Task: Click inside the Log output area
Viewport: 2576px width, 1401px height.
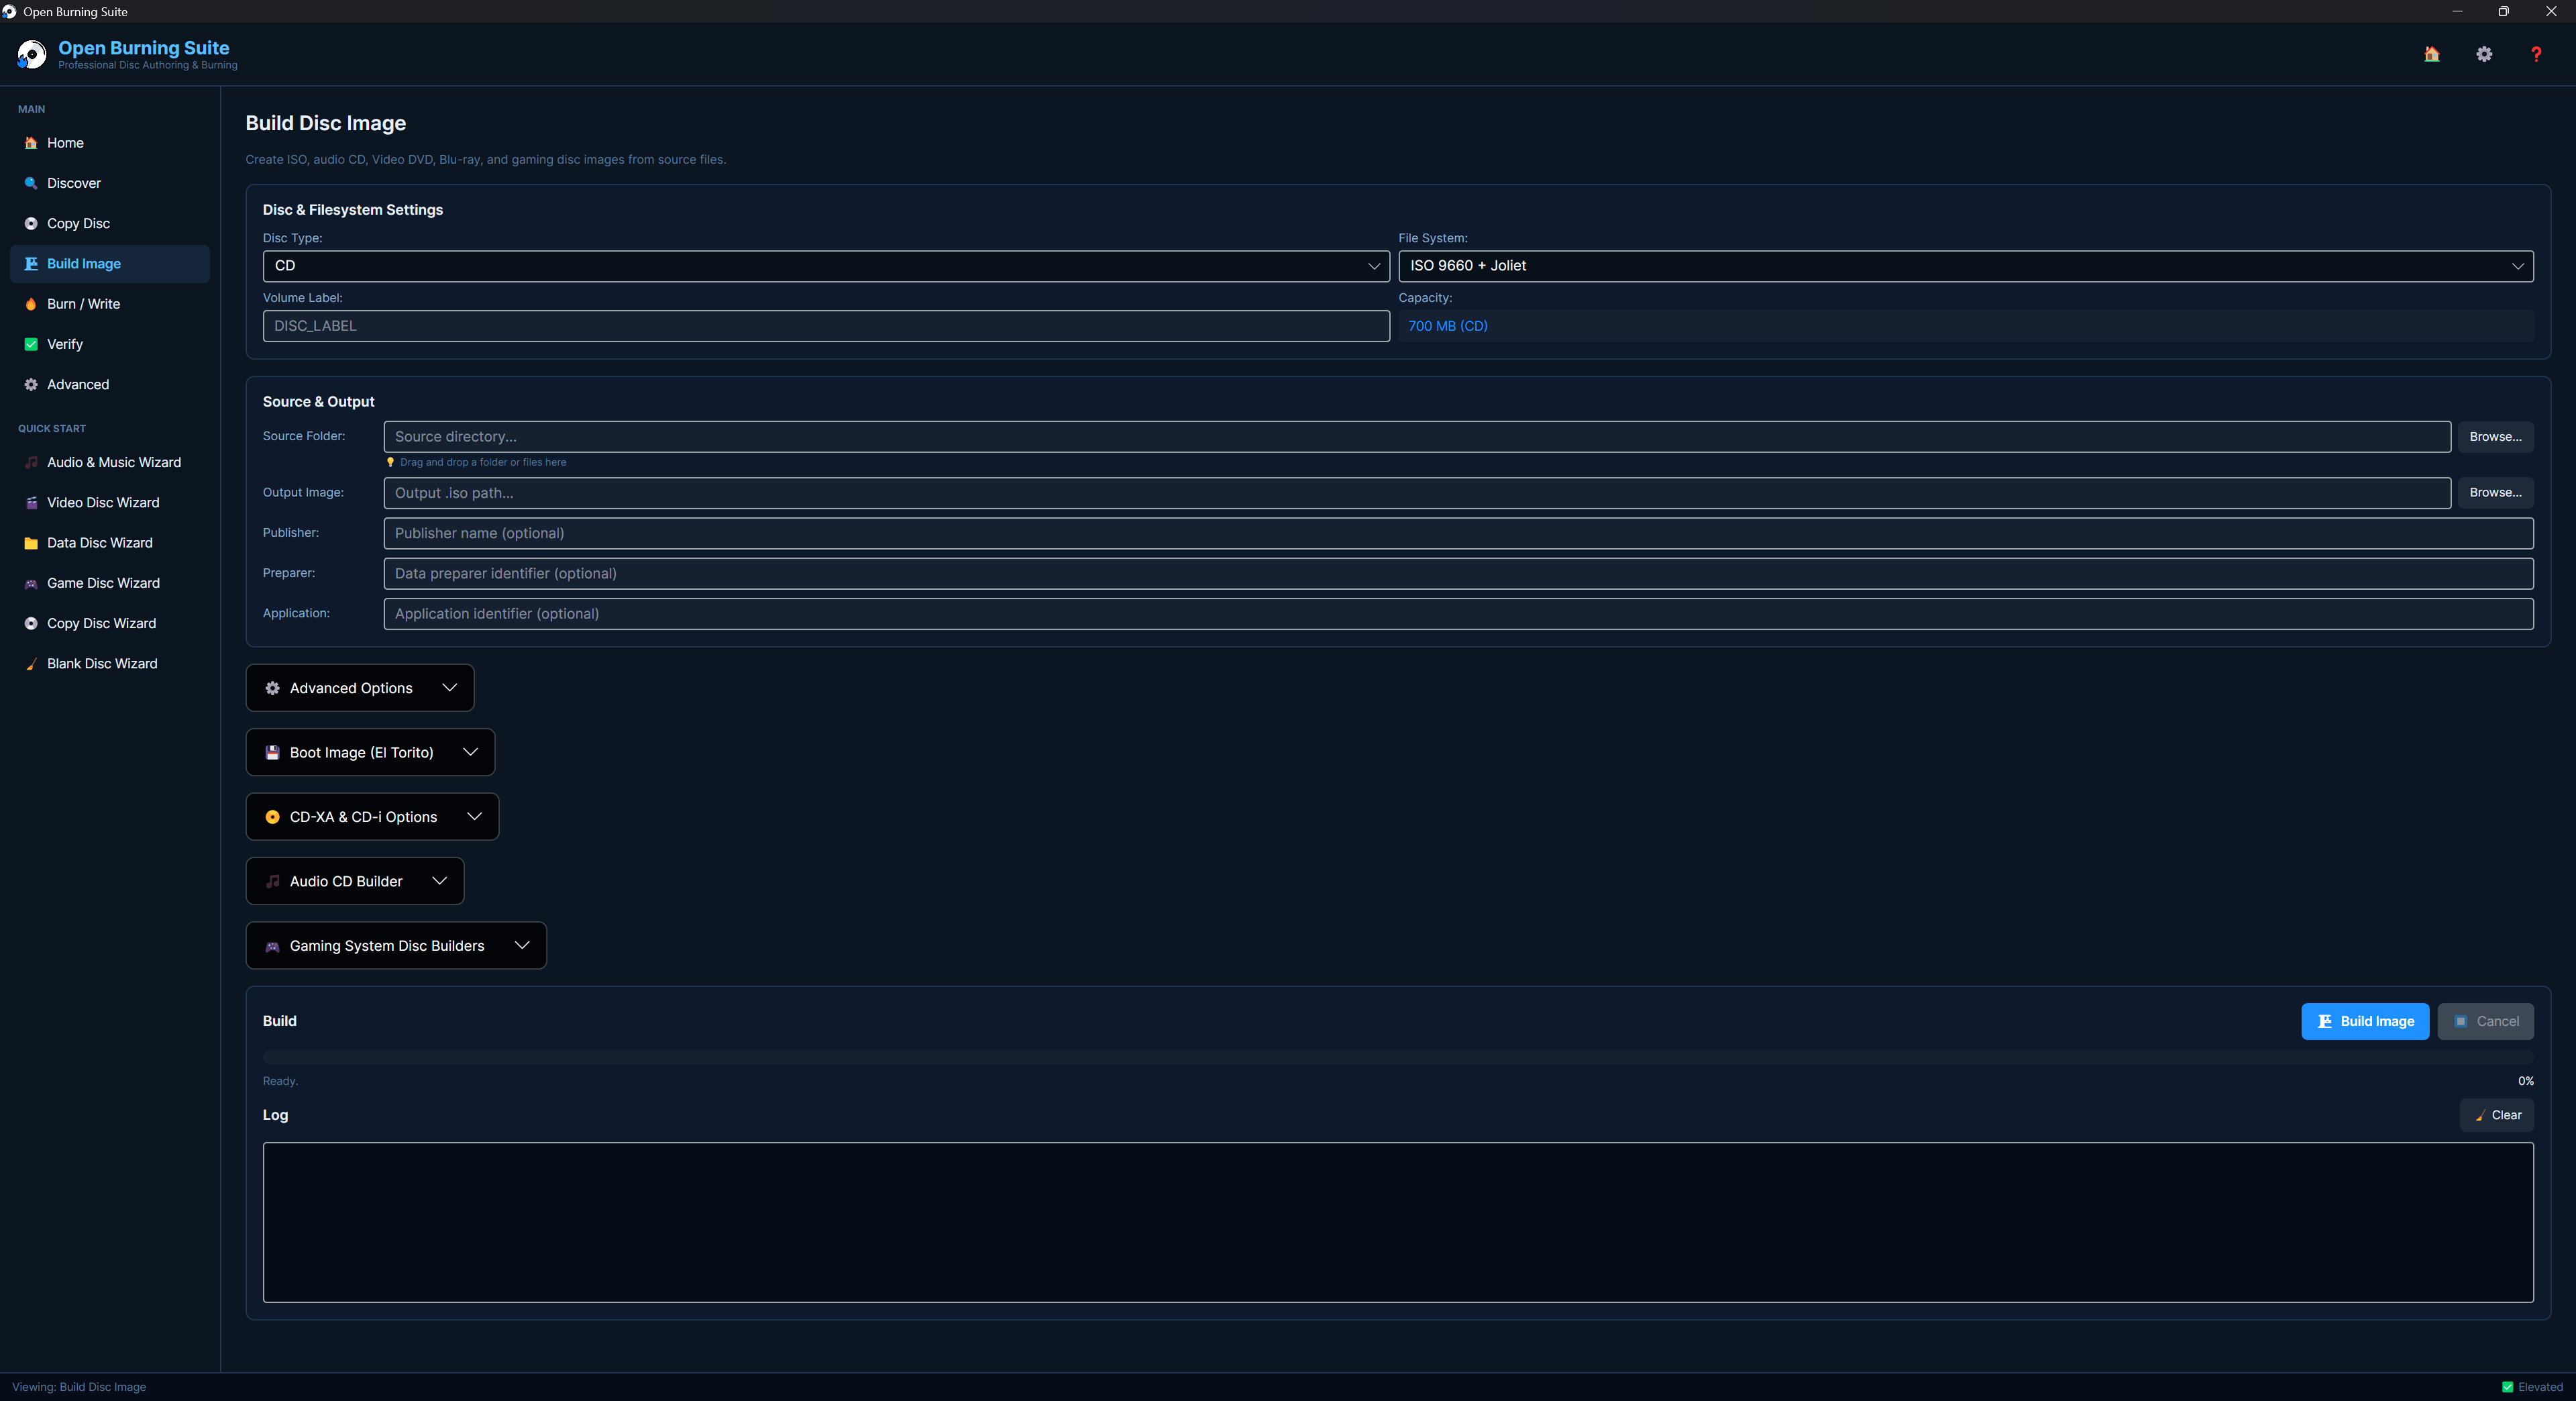Action: [x=1398, y=1222]
